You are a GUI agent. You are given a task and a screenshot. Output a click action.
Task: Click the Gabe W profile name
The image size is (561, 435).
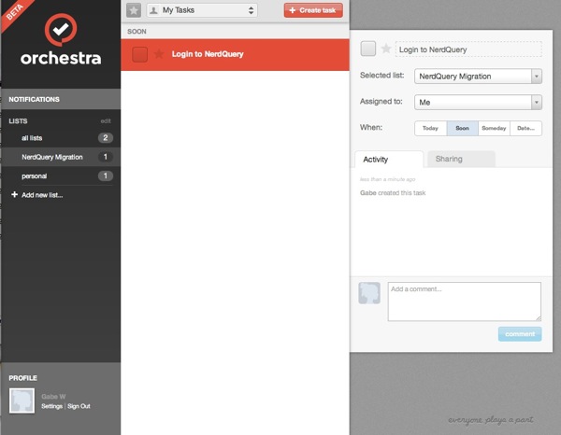pyautogui.click(x=53, y=397)
